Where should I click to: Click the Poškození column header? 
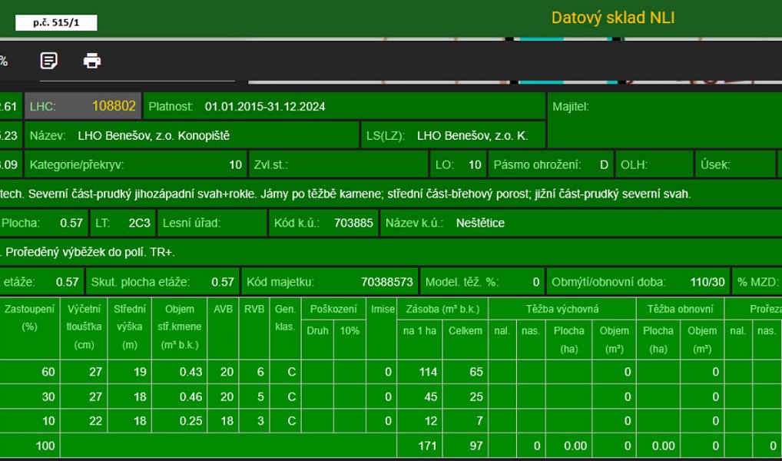pos(333,310)
